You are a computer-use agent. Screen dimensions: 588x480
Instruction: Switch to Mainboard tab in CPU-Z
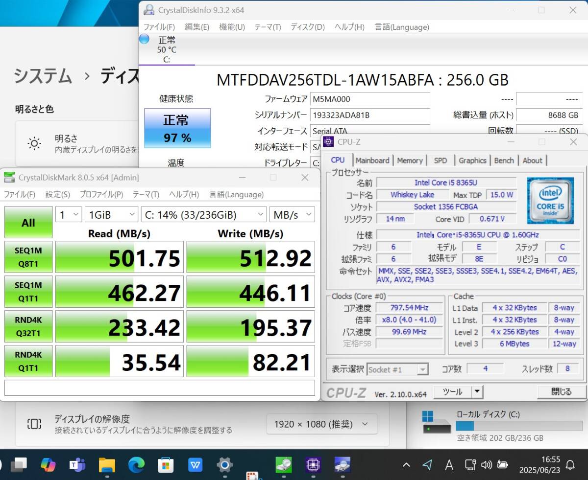372,160
